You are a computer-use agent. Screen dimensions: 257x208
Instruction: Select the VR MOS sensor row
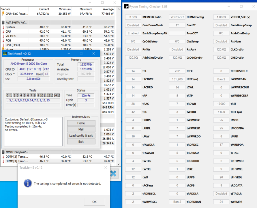[58, 36]
